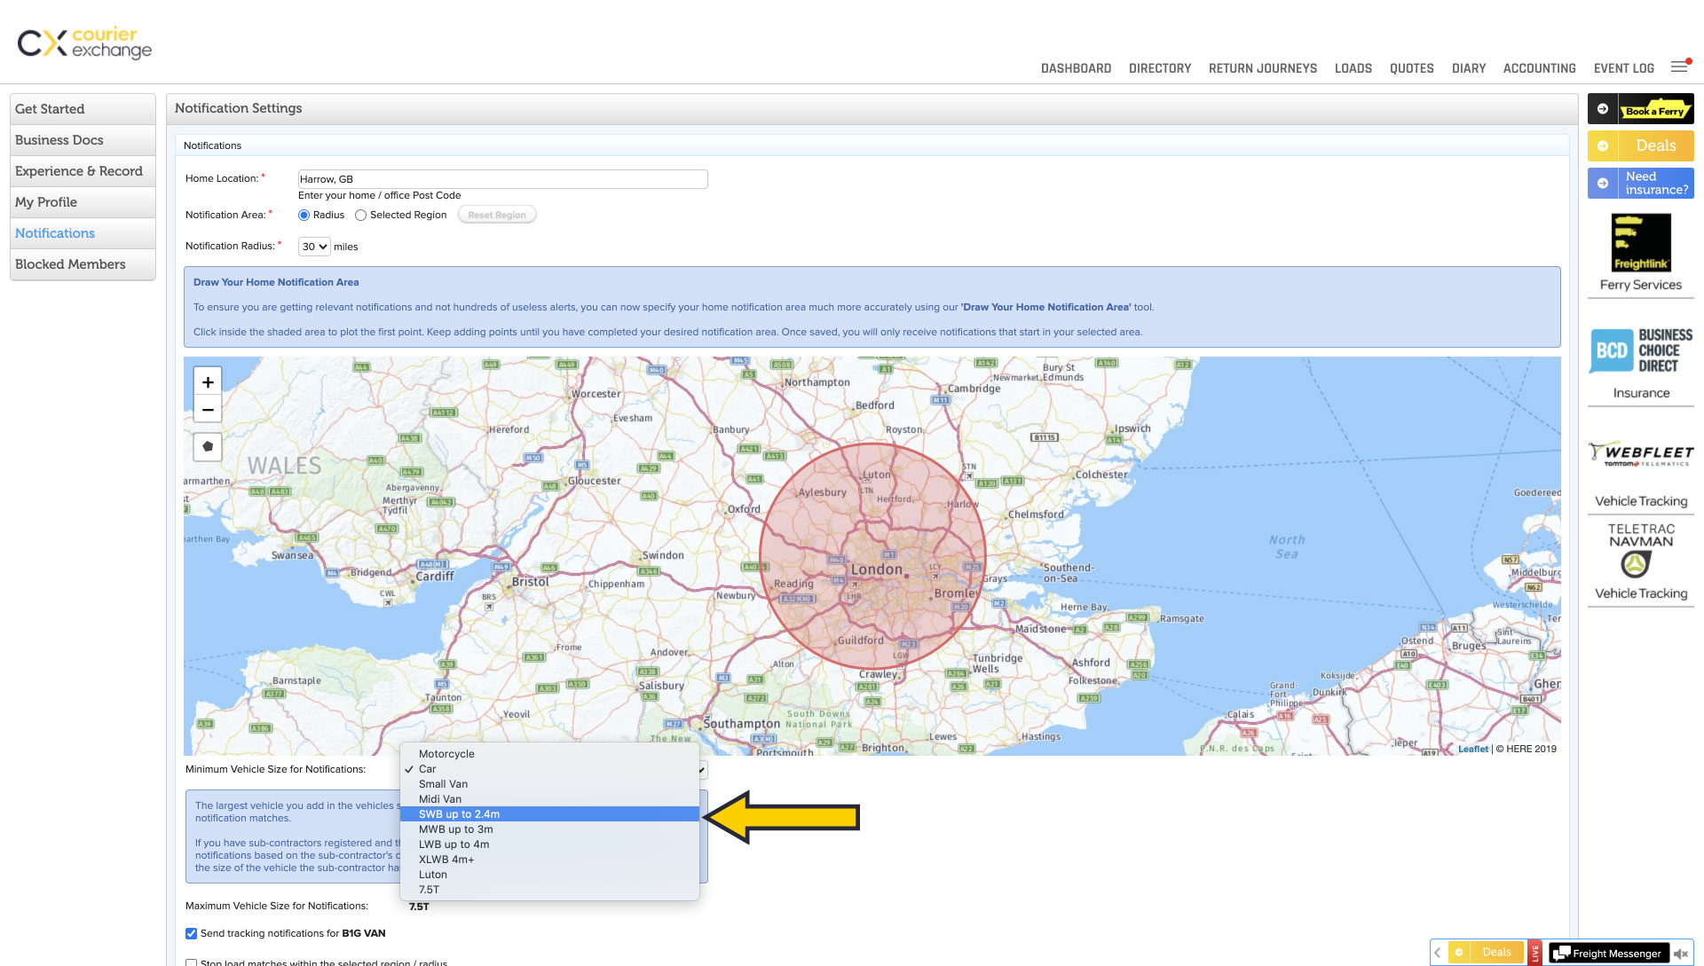Toggle stop load matches within region checkbox
The image size is (1704, 966).
191,963
